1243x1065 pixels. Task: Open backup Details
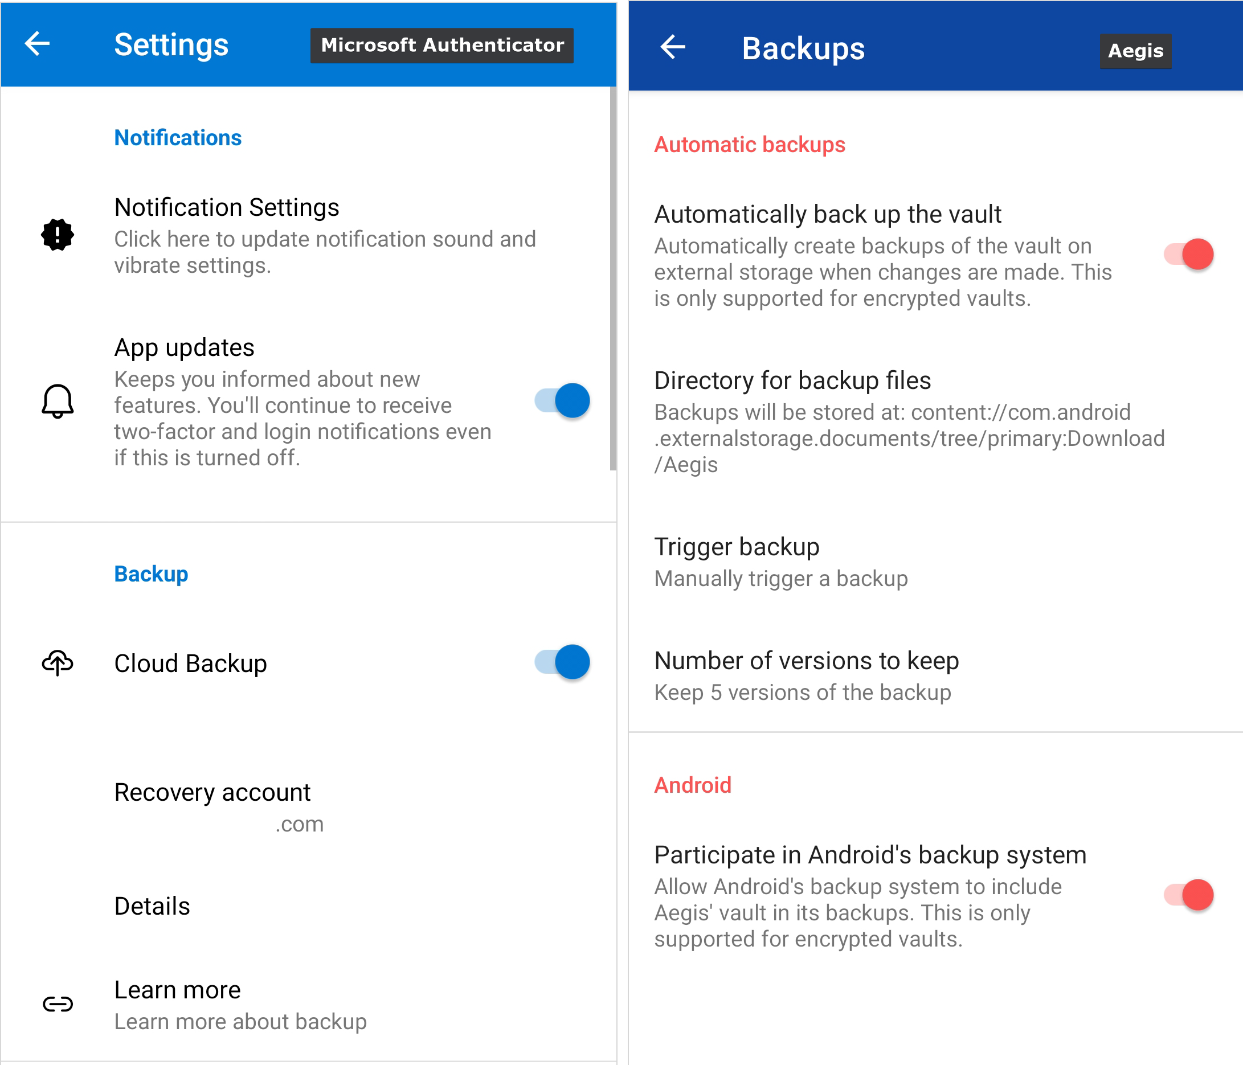click(308, 906)
